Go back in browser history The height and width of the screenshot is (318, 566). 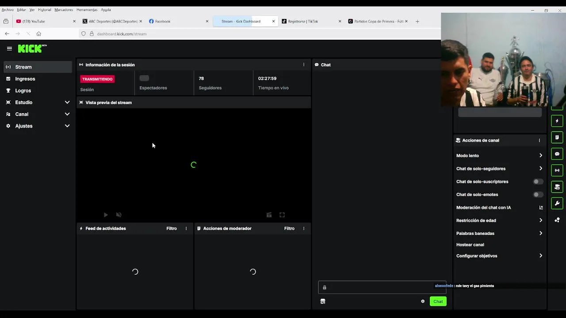pos(7,34)
